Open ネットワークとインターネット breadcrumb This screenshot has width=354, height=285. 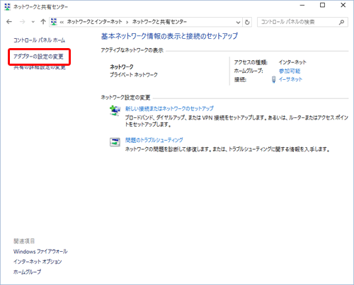coord(94,22)
